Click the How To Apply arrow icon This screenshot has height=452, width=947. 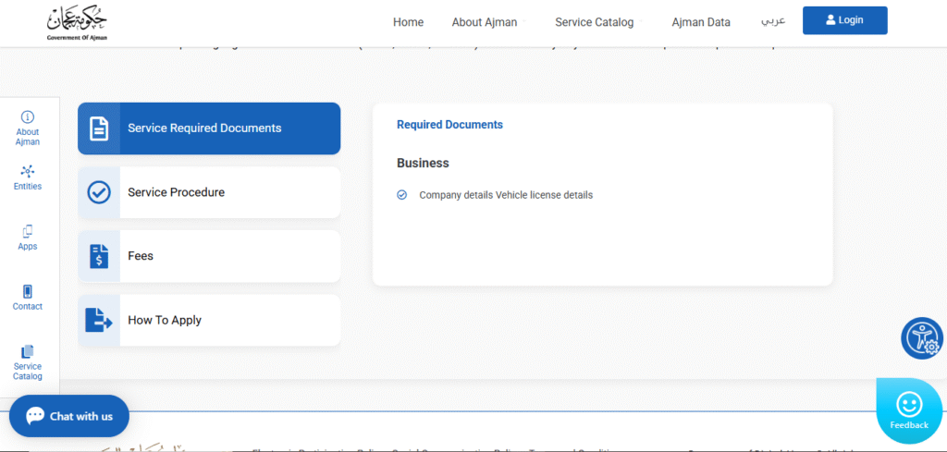click(x=99, y=320)
